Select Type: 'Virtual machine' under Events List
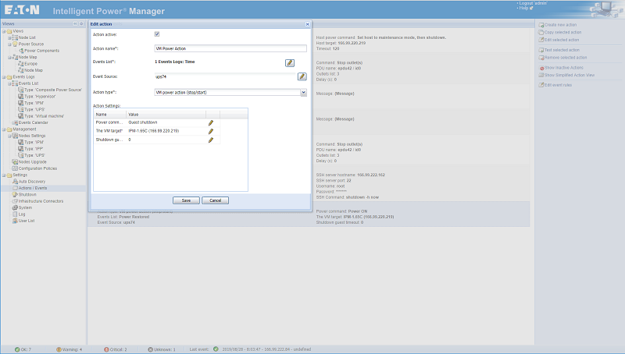 pos(45,116)
